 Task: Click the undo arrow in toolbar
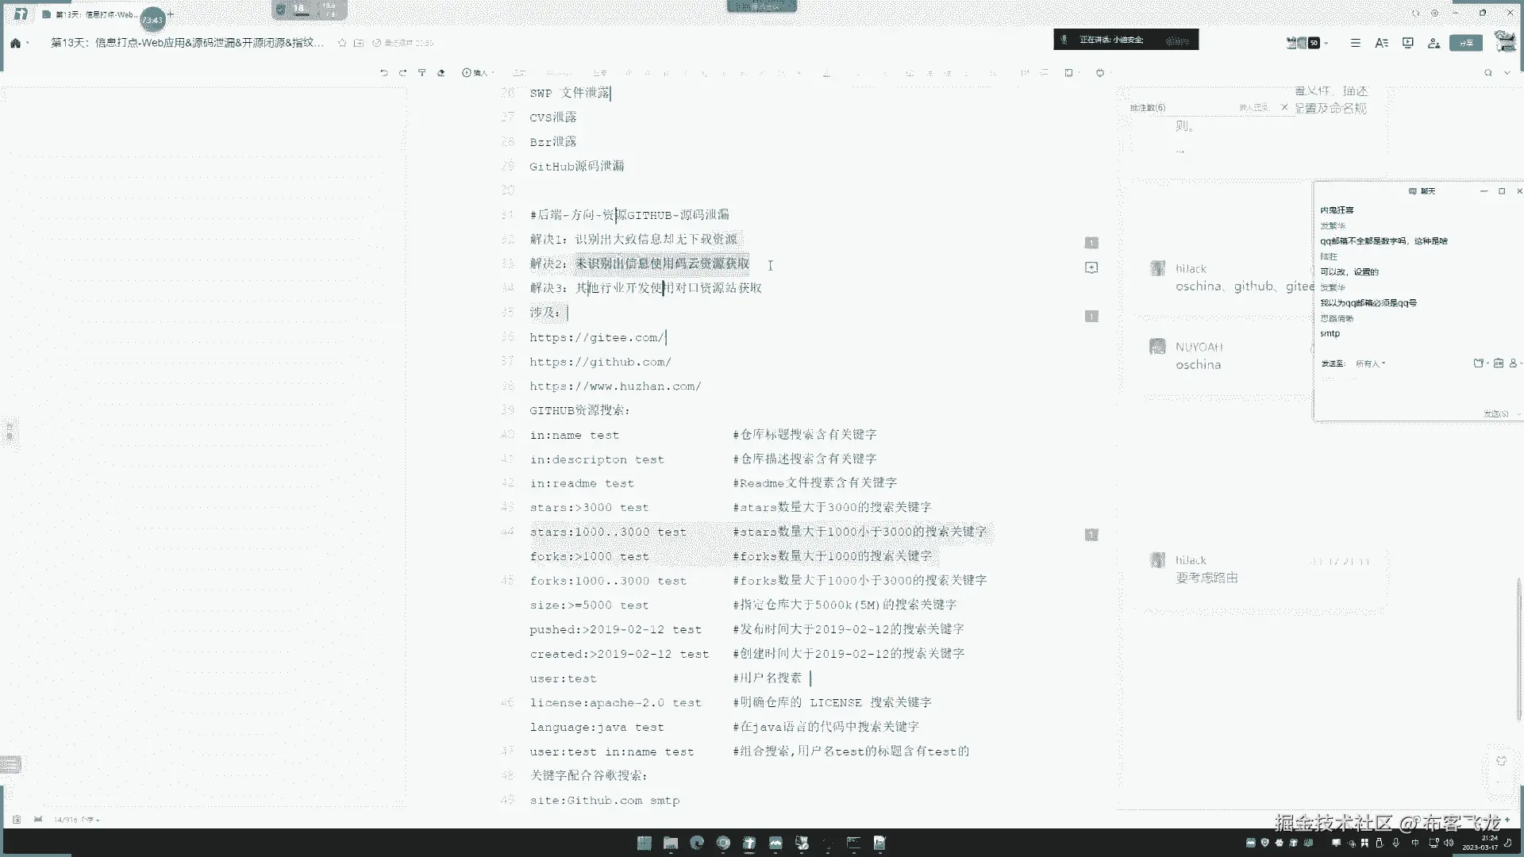click(384, 72)
